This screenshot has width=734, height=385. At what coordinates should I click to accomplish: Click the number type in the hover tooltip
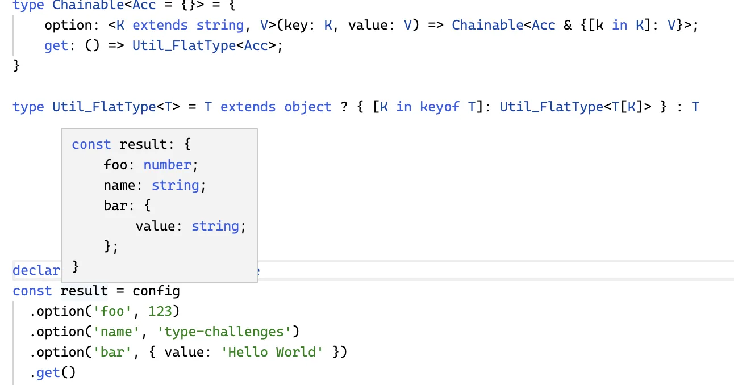coord(167,165)
